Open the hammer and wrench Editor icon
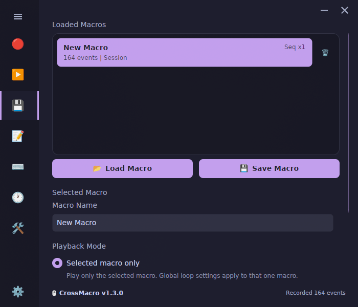Image resolution: width=358 pixels, height=307 pixels. [x=18, y=228]
